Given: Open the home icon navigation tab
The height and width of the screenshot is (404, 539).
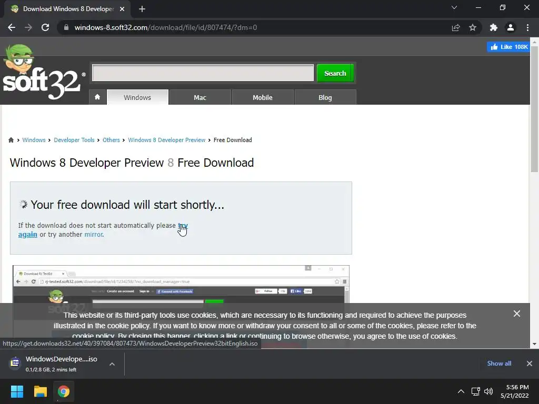Looking at the screenshot, I should [x=97, y=97].
